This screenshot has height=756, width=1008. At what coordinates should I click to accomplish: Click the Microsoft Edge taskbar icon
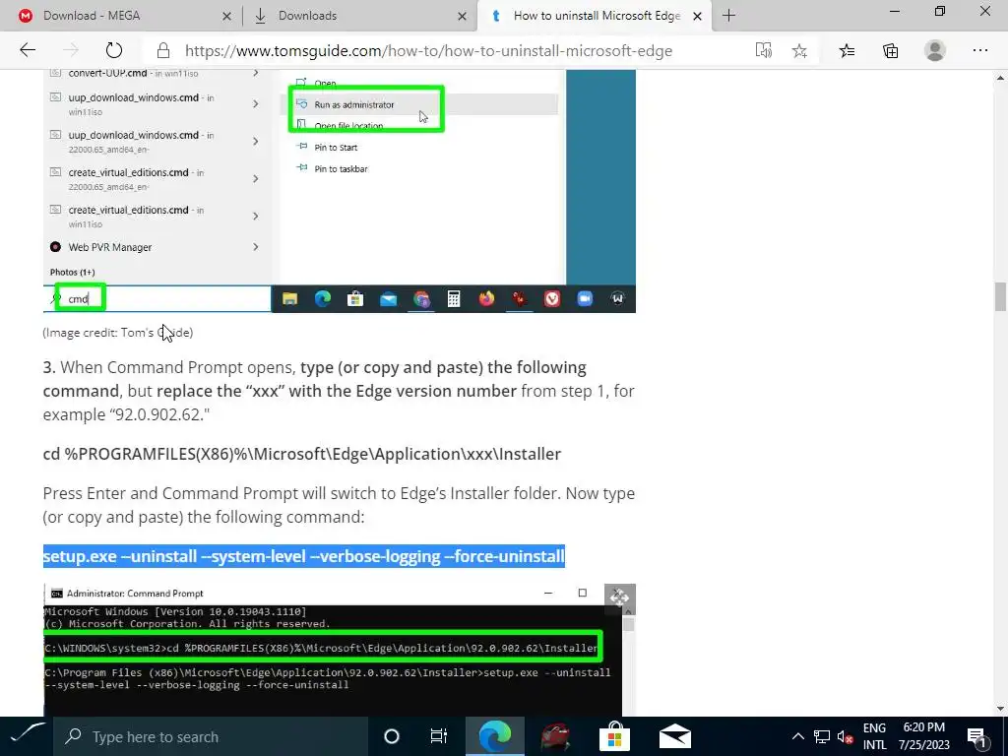495,736
